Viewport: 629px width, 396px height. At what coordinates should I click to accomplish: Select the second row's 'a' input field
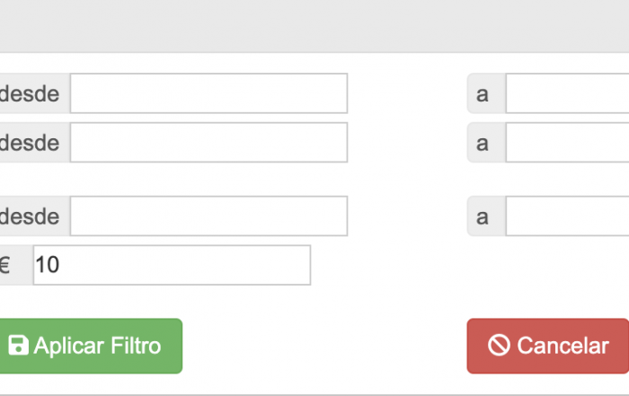(x=567, y=143)
